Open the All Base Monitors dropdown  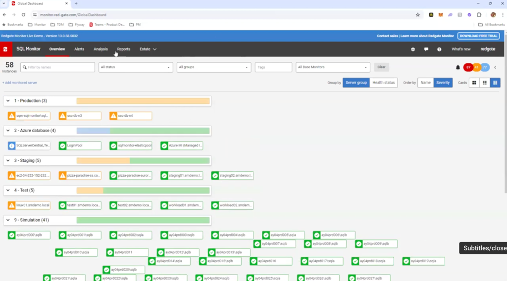tap(333, 67)
